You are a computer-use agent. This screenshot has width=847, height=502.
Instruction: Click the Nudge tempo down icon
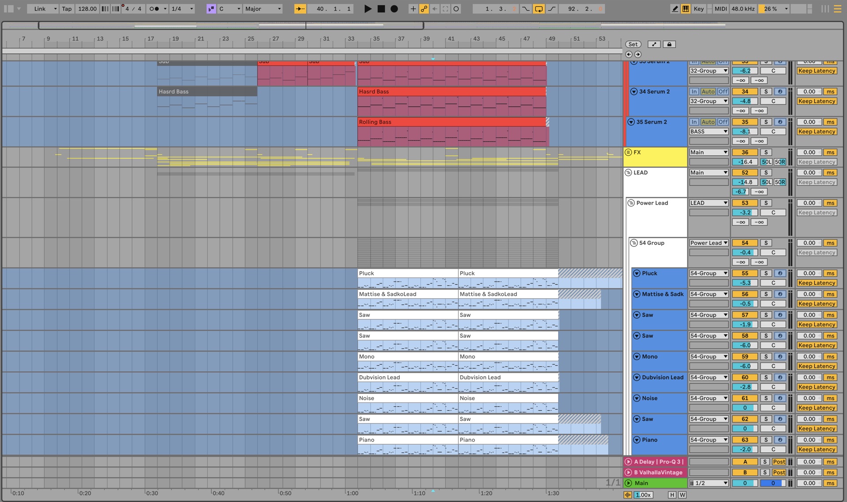(105, 9)
